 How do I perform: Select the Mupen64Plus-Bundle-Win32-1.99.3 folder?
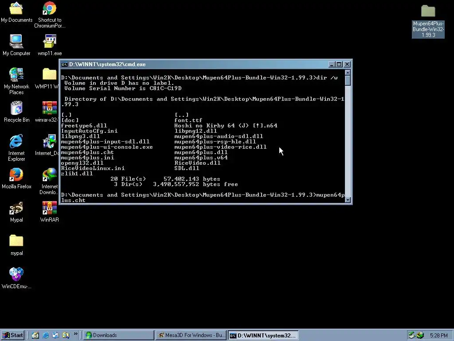click(428, 21)
